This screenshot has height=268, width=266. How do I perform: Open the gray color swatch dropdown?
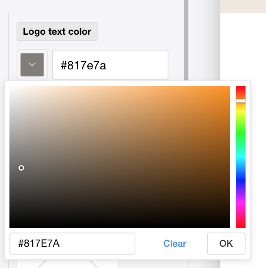pos(32,65)
